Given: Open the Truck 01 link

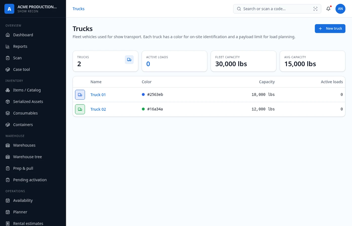Looking at the screenshot, I should [x=98, y=95].
